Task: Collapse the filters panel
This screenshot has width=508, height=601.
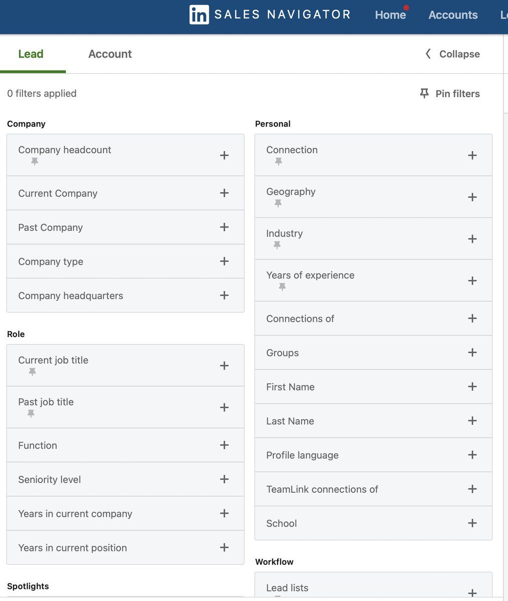Action: [x=452, y=54]
